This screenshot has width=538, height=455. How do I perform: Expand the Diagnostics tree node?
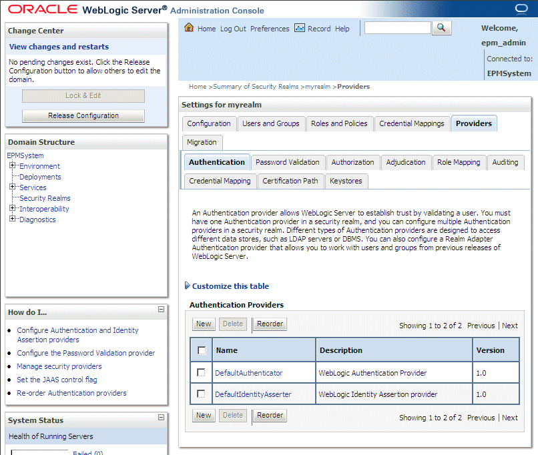coord(13,219)
